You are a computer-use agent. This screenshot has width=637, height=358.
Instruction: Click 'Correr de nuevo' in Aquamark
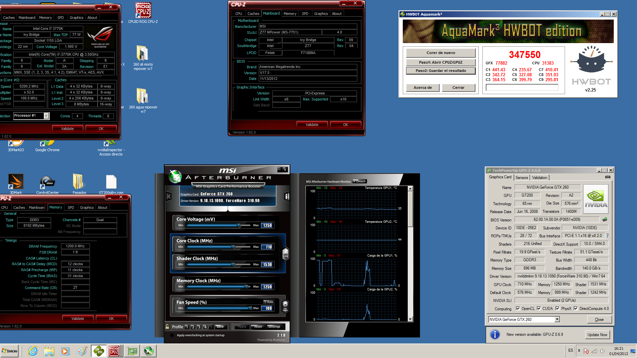[x=441, y=53]
